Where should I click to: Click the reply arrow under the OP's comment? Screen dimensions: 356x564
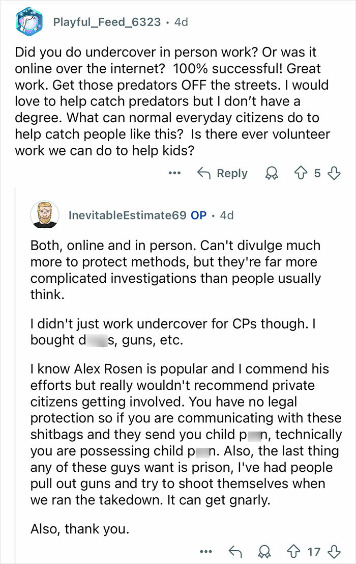[234, 552]
